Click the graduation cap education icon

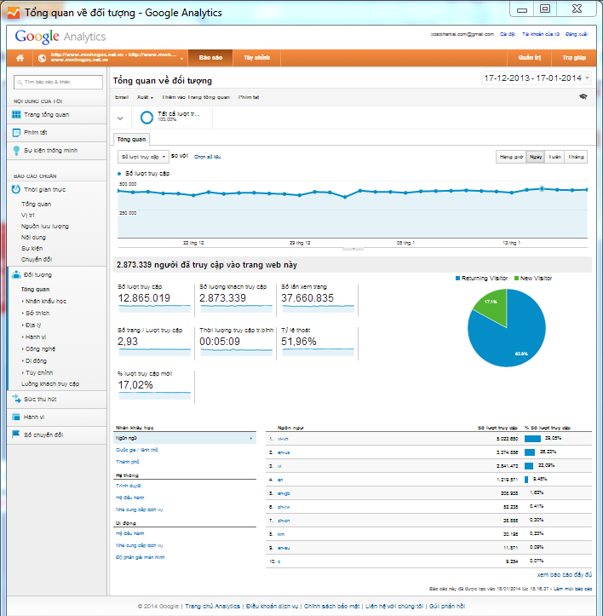[583, 96]
